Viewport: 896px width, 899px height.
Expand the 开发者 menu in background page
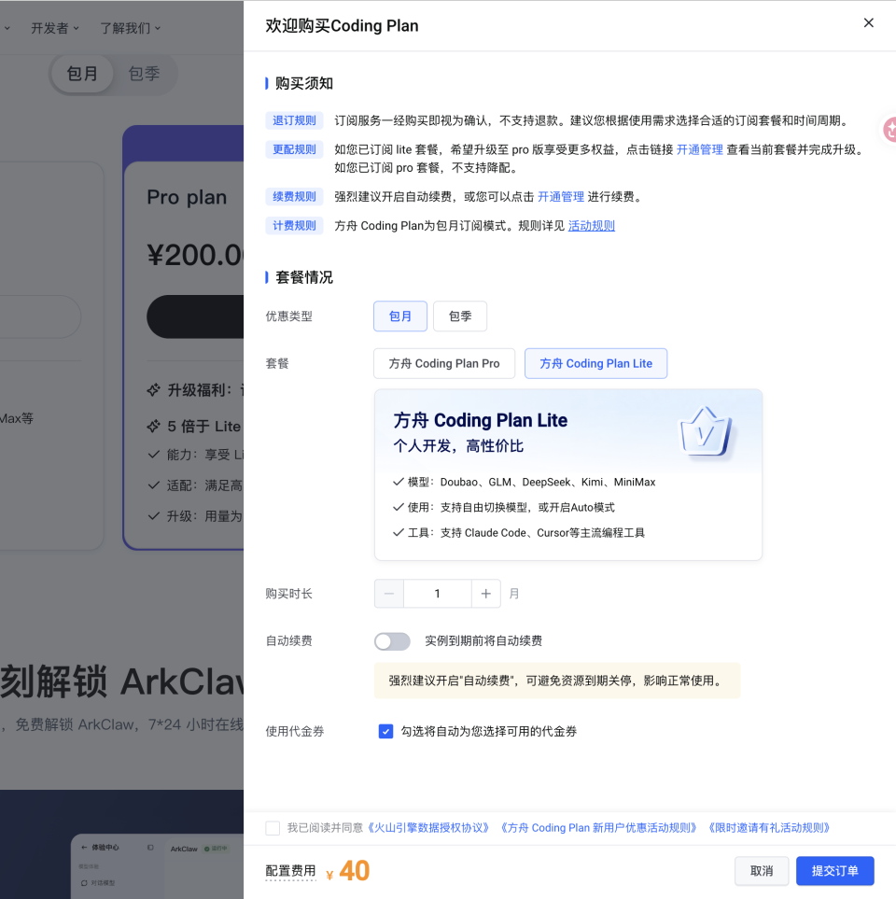click(x=54, y=28)
